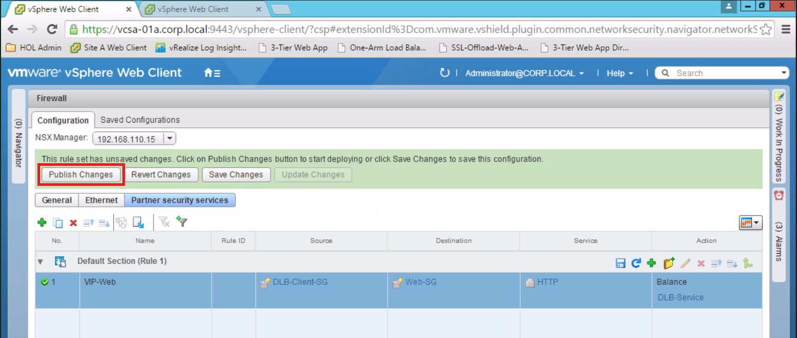
Task: Click the blue refresh section icon
Action: 636,263
